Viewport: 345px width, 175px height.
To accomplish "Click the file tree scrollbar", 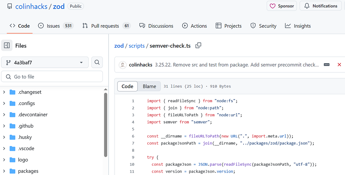I will click(x=106, y=125).
